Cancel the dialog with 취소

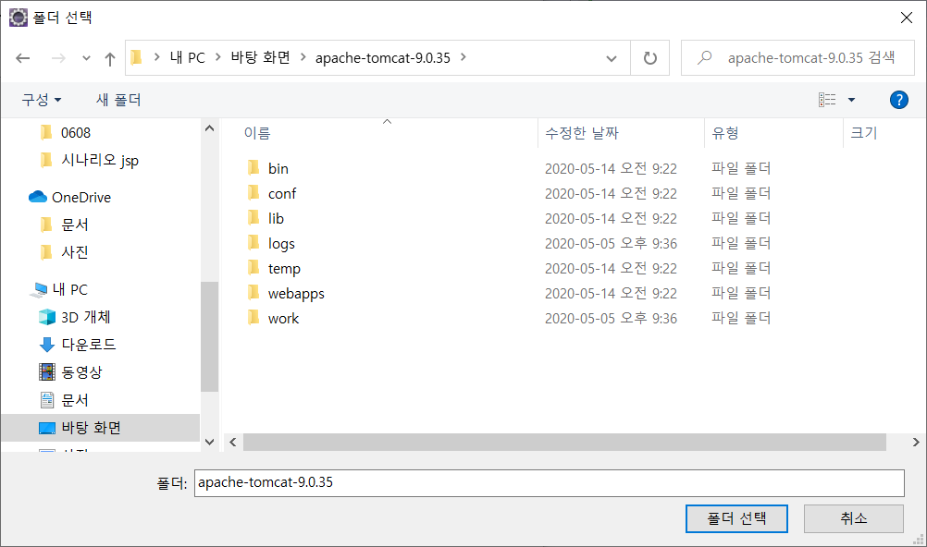click(x=854, y=518)
